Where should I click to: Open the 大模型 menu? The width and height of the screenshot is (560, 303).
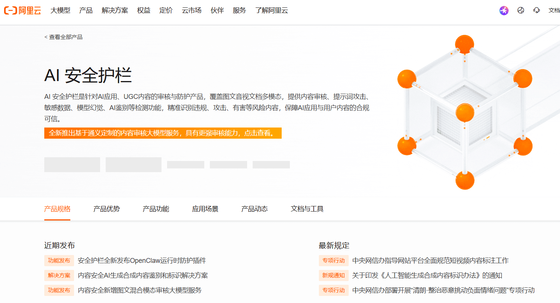click(60, 10)
